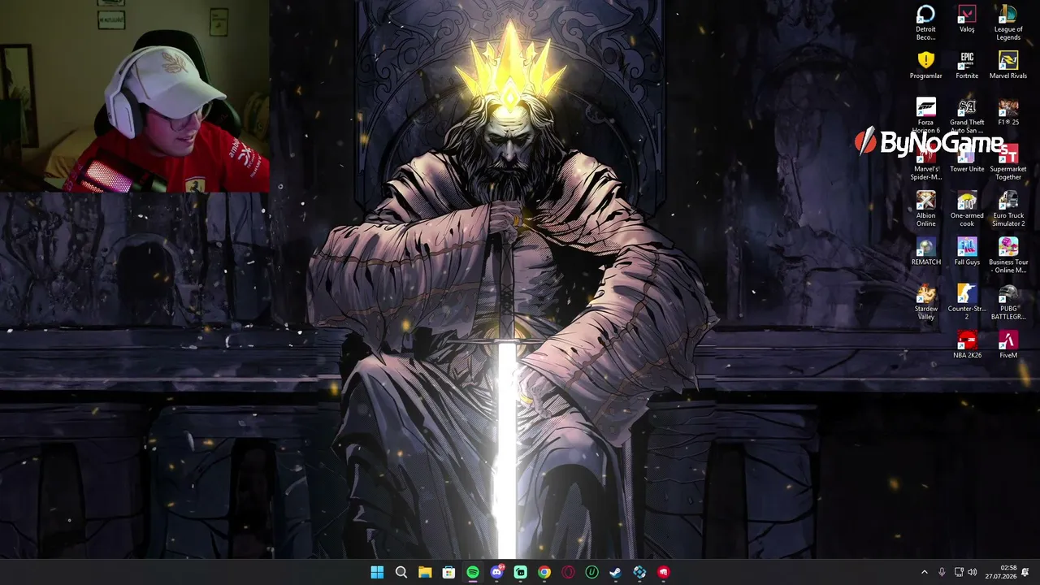Select the Grand Theft Auto San Andreas icon

pyautogui.click(x=967, y=116)
